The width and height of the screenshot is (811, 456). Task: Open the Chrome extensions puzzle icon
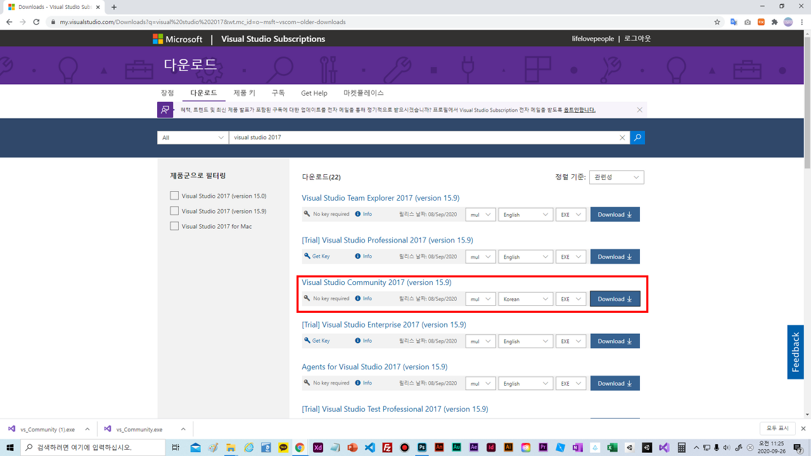point(774,22)
